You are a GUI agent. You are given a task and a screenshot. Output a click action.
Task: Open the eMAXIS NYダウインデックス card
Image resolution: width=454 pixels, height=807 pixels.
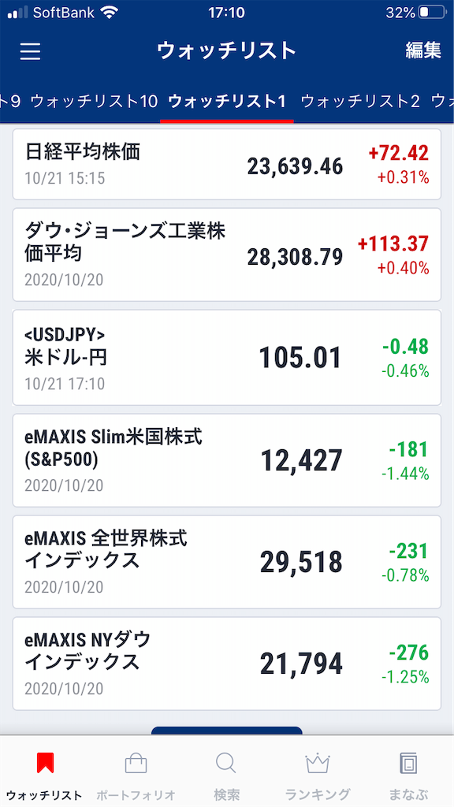coord(227,664)
